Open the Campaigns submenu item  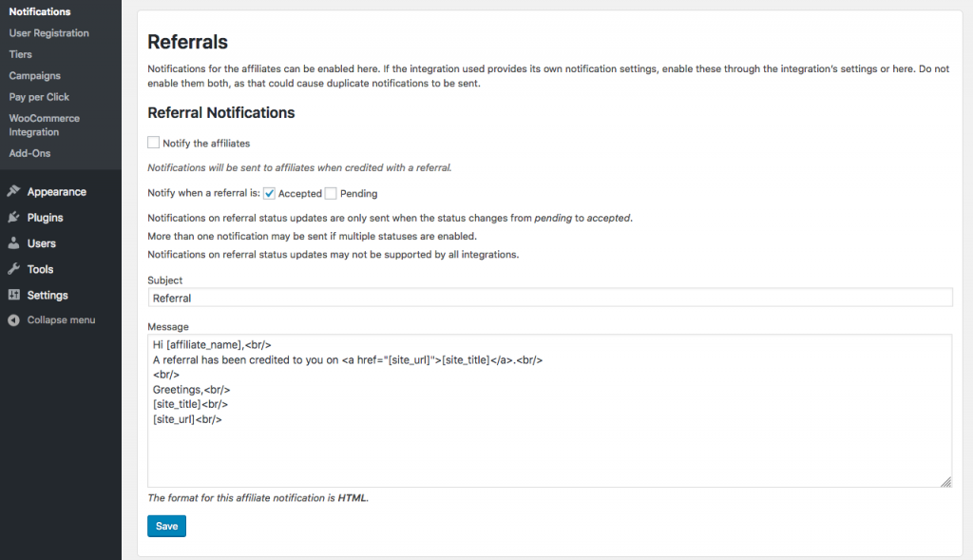tap(35, 76)
